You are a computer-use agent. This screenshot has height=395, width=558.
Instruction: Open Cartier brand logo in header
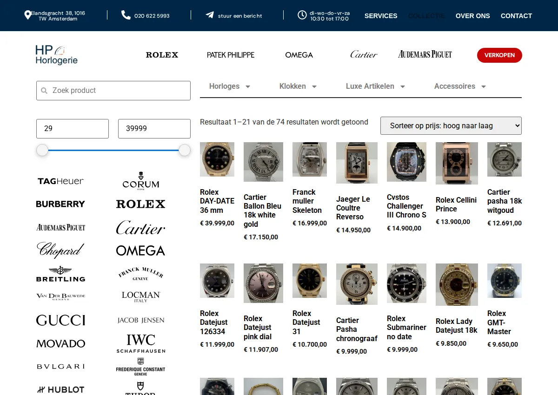[364, 54]
